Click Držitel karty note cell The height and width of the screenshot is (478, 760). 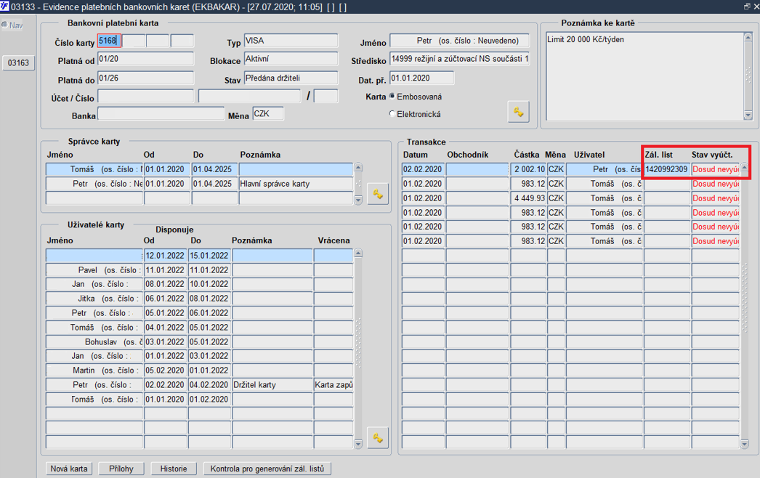pos(272,385)
